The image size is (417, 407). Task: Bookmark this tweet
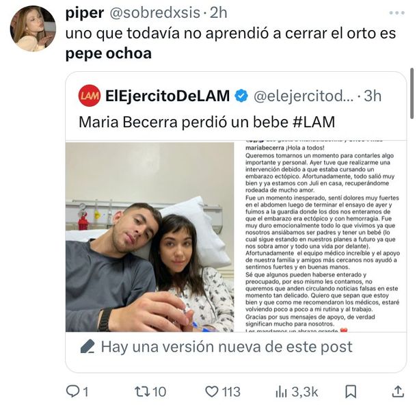350,391
